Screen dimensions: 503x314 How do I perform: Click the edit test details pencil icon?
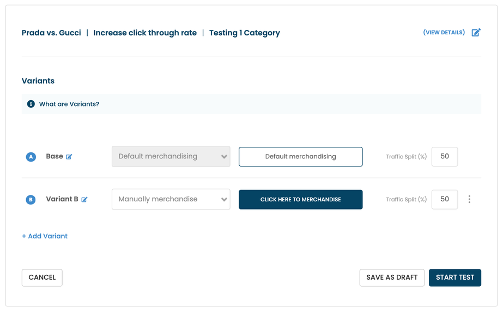[476, 32]
